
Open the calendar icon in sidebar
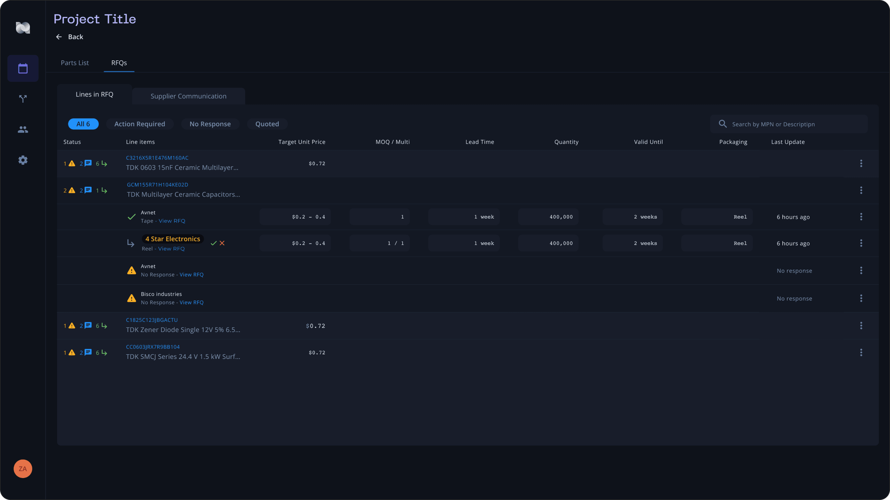pos(23,68)
